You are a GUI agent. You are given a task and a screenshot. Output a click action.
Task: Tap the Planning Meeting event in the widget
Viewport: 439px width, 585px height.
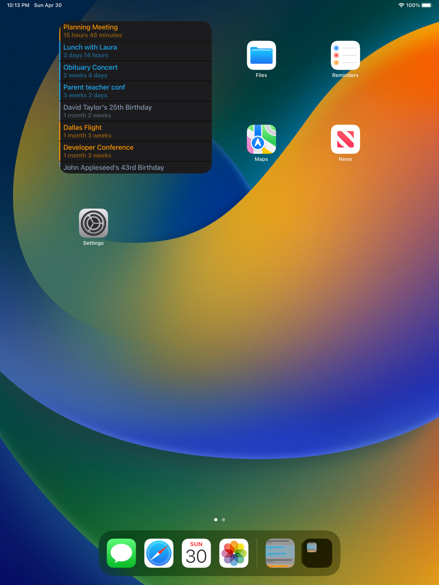tap(136, 31)
